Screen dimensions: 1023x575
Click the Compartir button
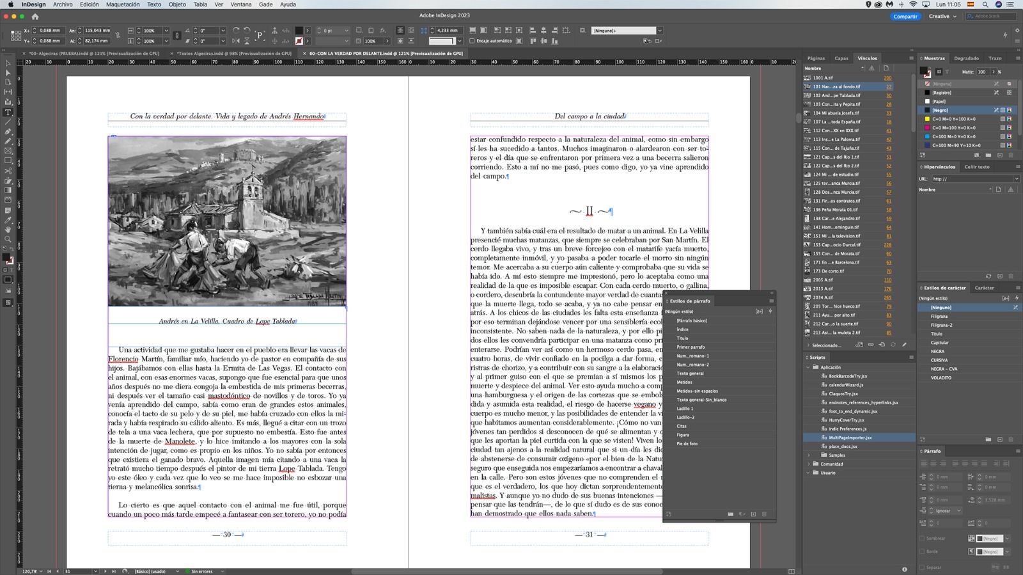tap(905, 16)
